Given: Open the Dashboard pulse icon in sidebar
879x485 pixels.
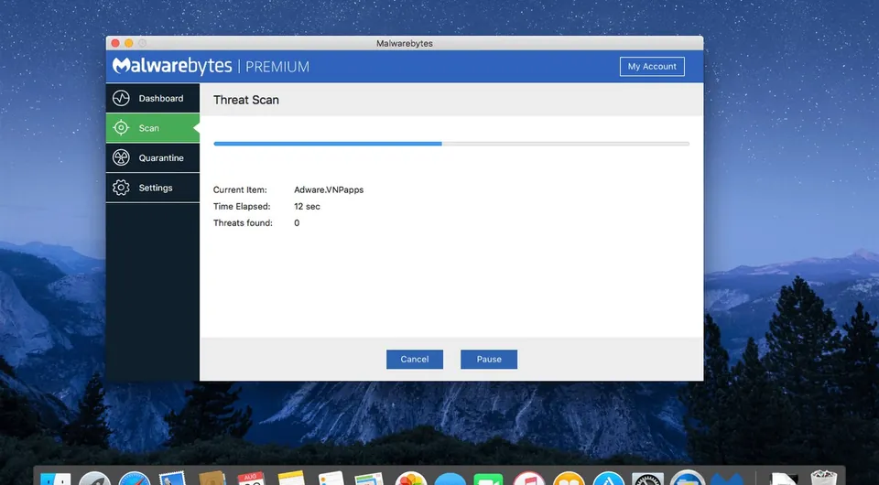Looking at the screenshot, I should (121, 99).
